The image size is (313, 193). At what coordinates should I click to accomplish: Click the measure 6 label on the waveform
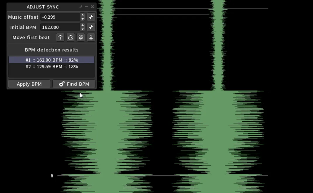pos(52,176)
